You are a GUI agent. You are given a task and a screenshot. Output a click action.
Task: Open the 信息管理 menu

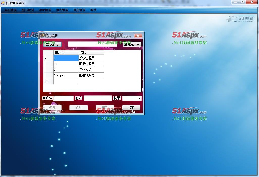(79, 10)
